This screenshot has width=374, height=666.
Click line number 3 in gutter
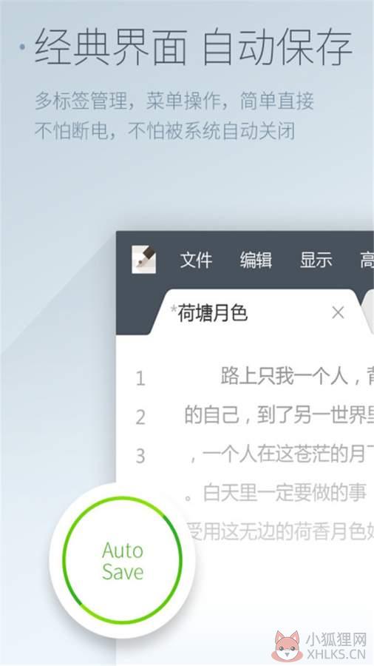[140, 456]
